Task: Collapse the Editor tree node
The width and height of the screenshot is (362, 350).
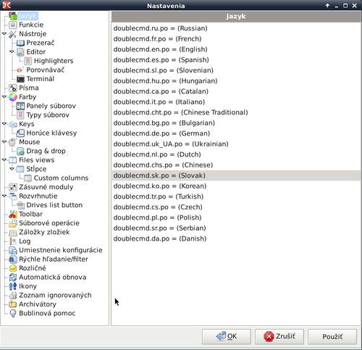Action: (12, 51)
